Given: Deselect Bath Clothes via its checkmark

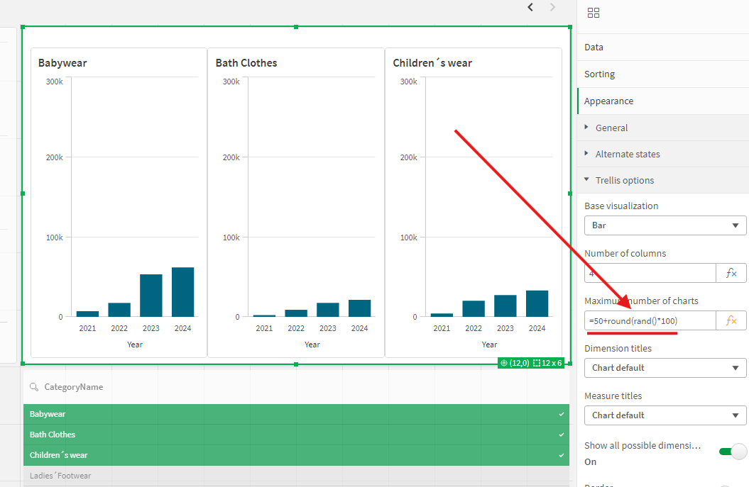Looking at the screenshot, I should [560, 435].
